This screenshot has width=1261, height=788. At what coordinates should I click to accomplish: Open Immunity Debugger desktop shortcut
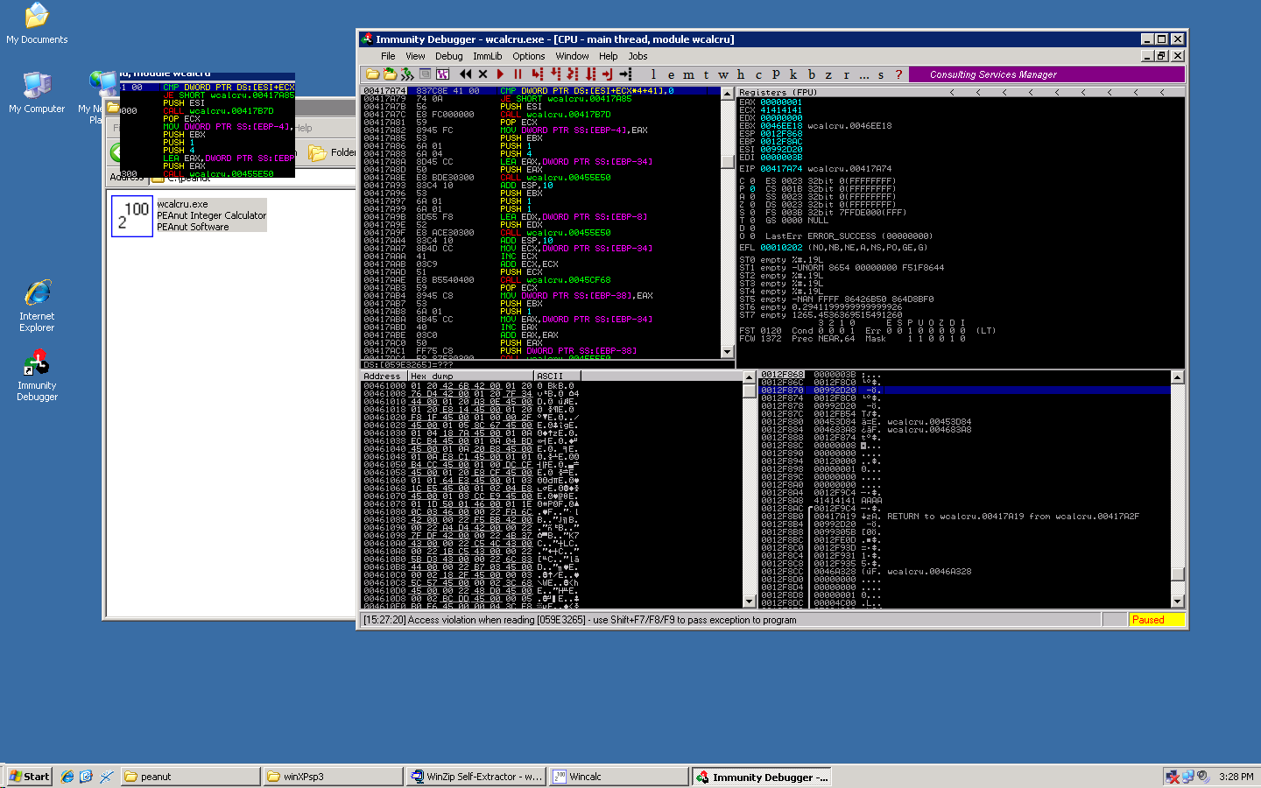pyautogui.click(x=37, y=375)
